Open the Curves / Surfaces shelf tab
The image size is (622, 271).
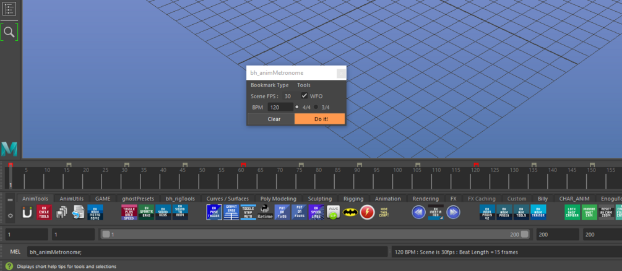[228, 199]
